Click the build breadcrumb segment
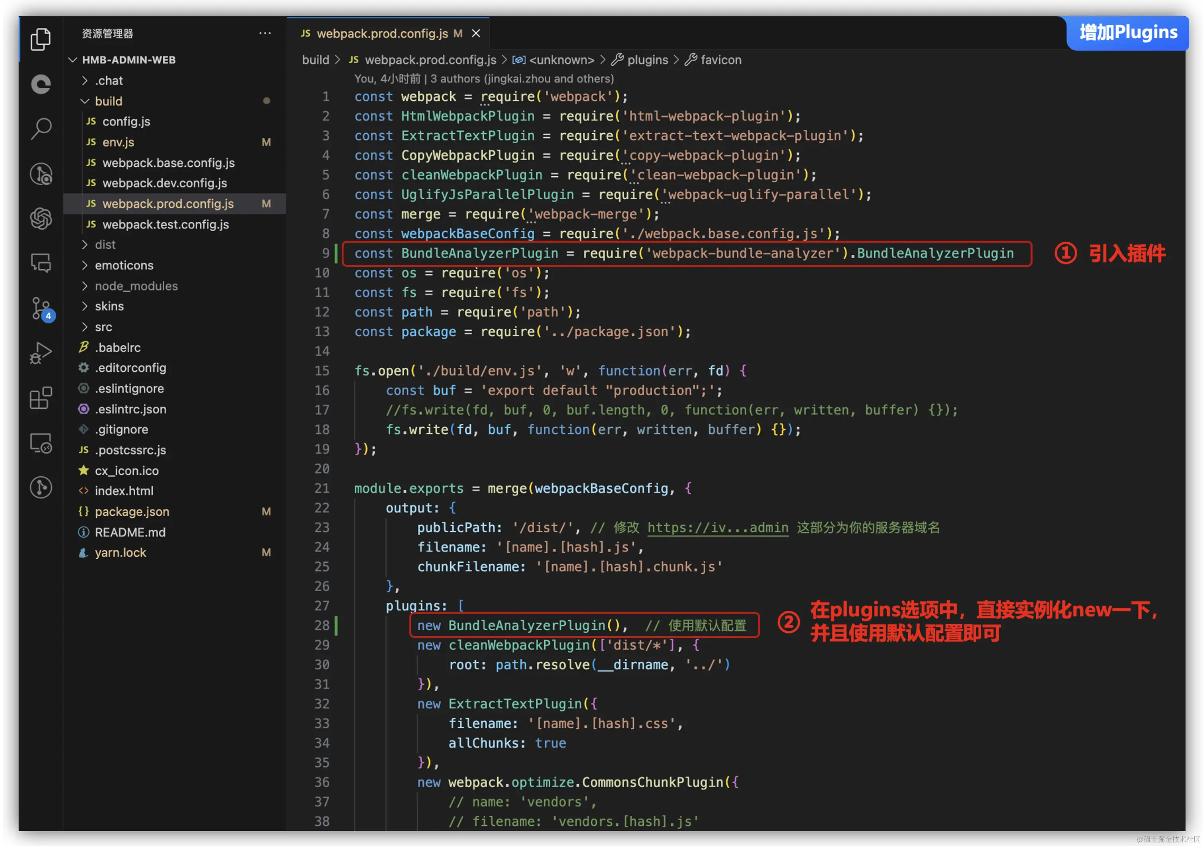 (x=315, y=60)
